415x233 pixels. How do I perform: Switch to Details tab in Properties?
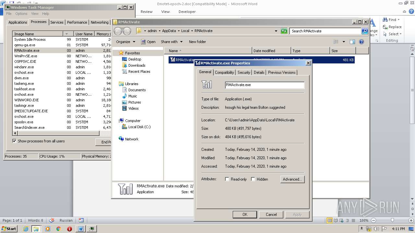[259, 72]
